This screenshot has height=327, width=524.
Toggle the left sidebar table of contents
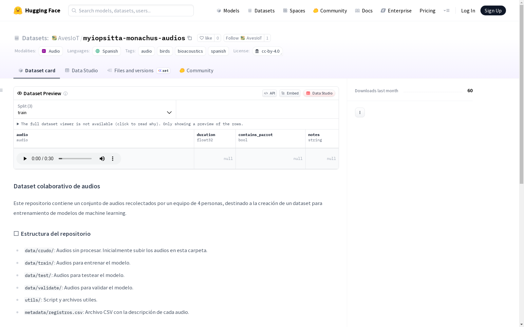tap(2, 90)
